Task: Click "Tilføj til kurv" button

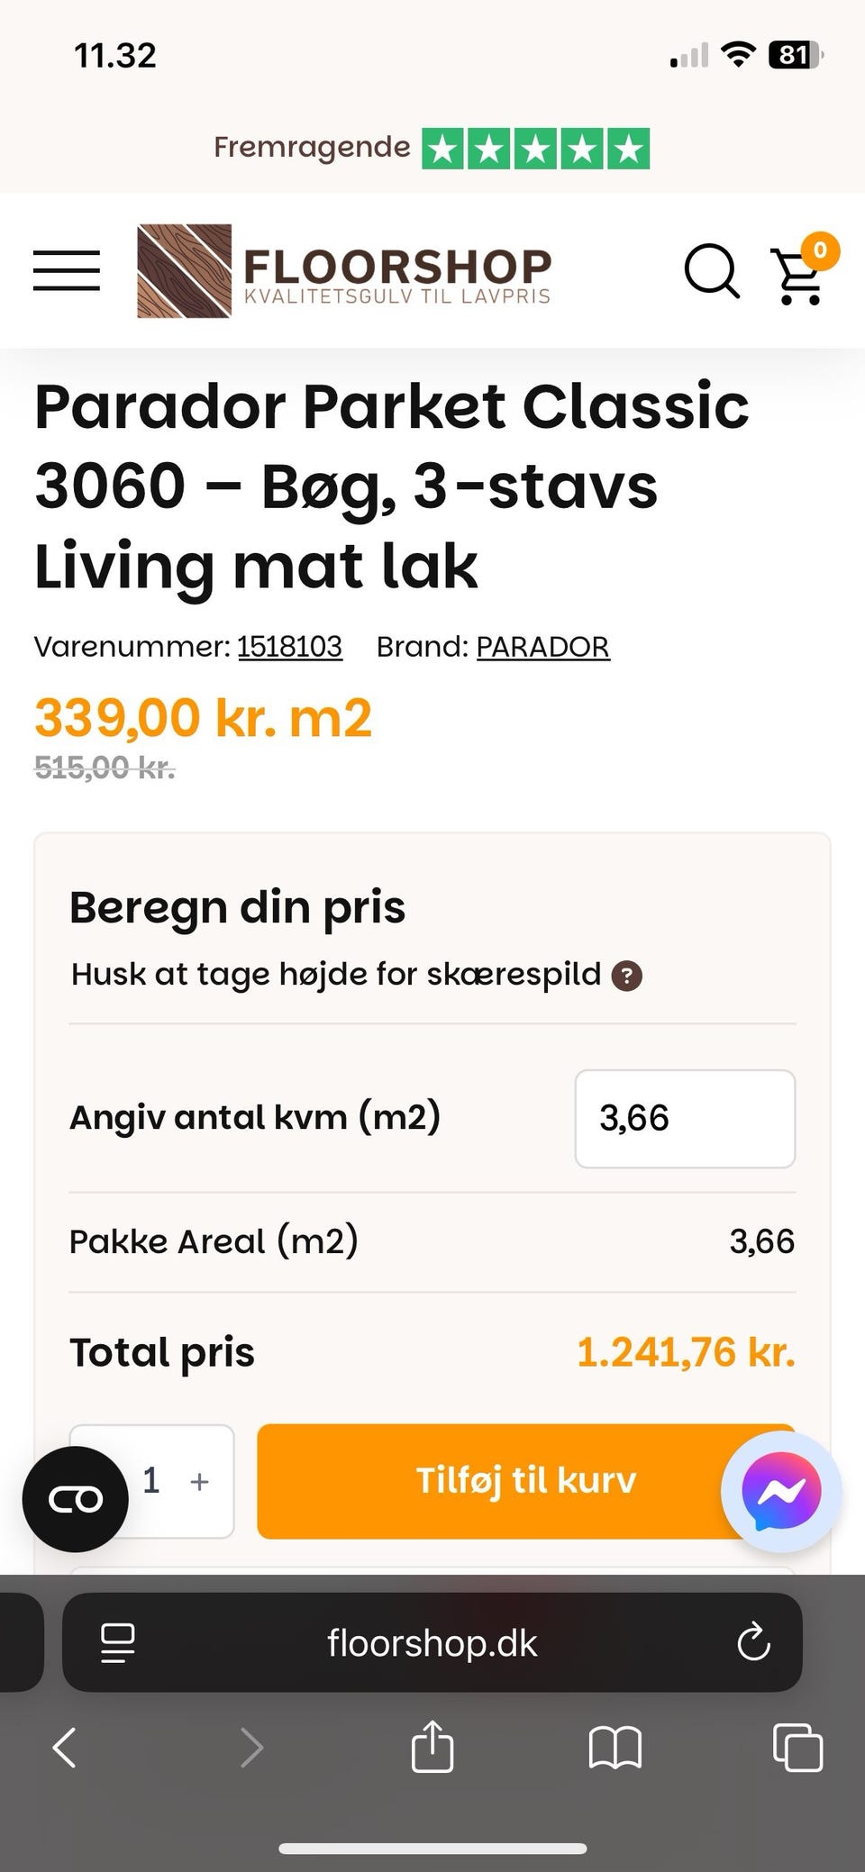Action: tap(525, 1481)
